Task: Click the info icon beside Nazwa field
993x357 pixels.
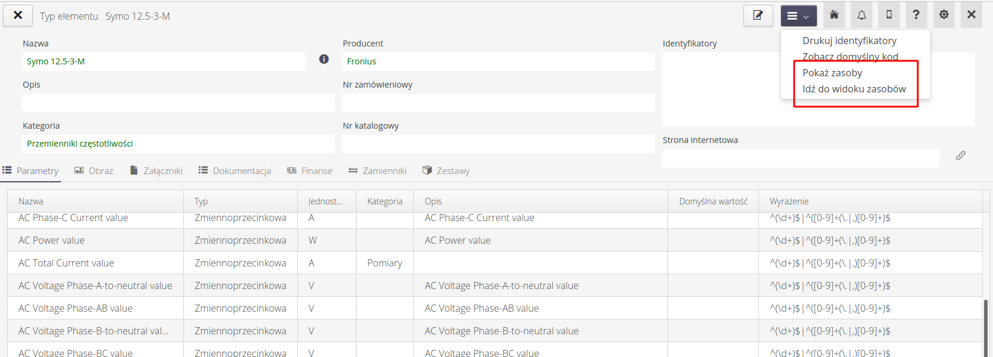Action: pos(324,59)
